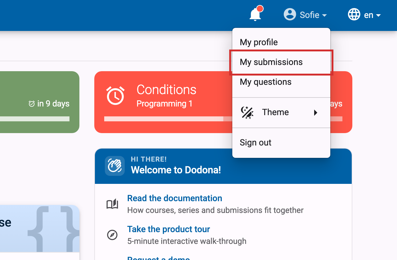Click 'Programming 1' course label
The width and height of the screenshot is (397, 260).
click(x=164, y=104)
